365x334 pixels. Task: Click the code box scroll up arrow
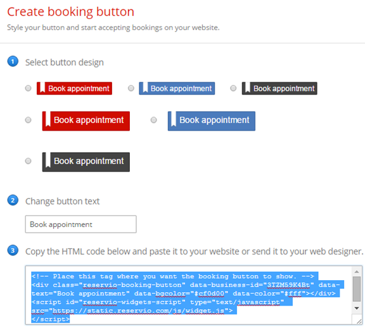pyautogui.click(x=357, y=272)
